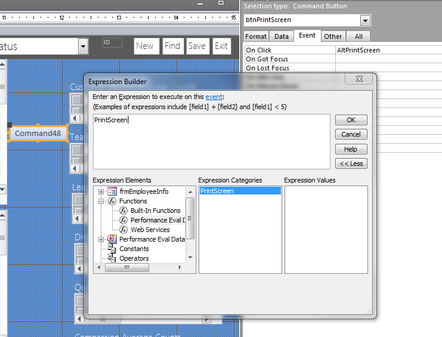Select Web Services in Expression Elements
This screenshot has height=337, width=442.
coord(150,230)
